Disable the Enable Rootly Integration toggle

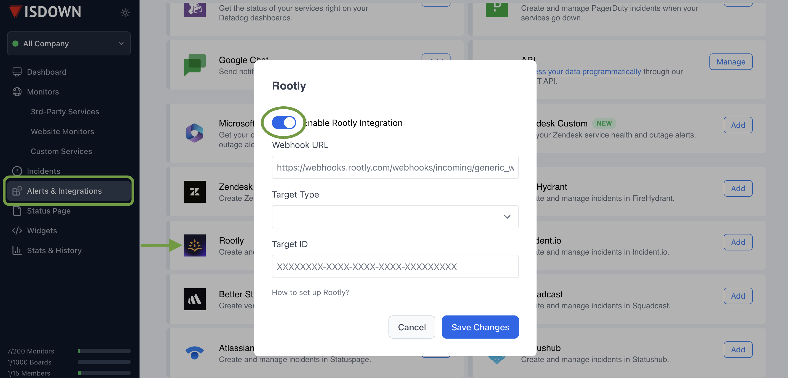coord(284,123)
